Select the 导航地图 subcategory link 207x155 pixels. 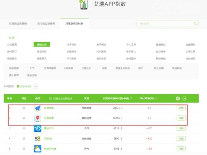(x=14, y=68)
